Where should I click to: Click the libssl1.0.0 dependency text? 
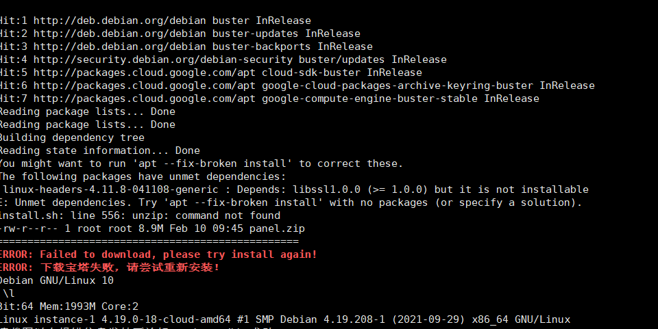tap(326, 189)
